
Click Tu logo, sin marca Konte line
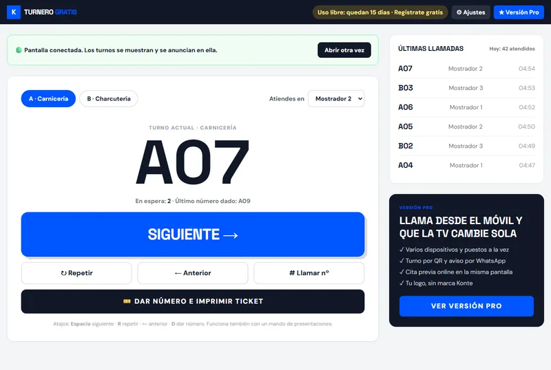(x=436, y=283)
